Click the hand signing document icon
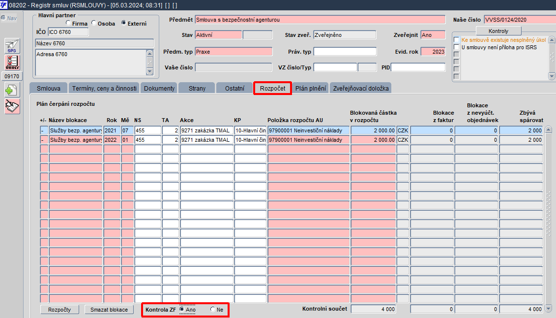Screen dimensions: 556x318 (x=12, y=106)
